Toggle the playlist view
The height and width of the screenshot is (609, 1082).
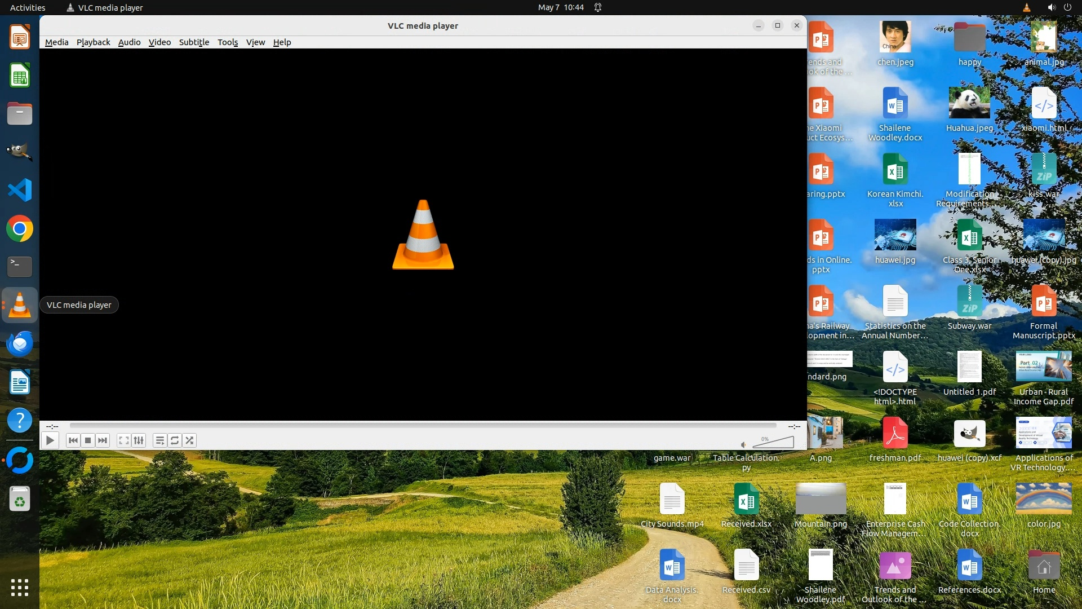[x=159, y=440]
